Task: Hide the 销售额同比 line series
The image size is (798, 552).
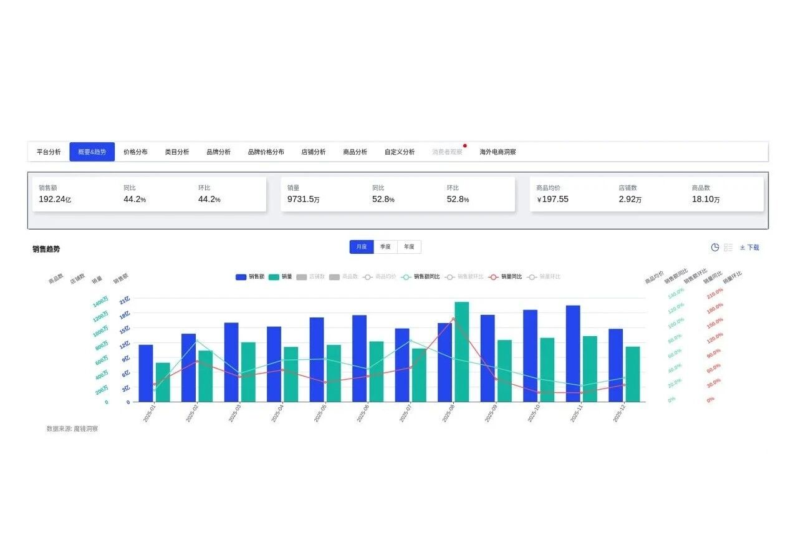Action: coord(420,277)
